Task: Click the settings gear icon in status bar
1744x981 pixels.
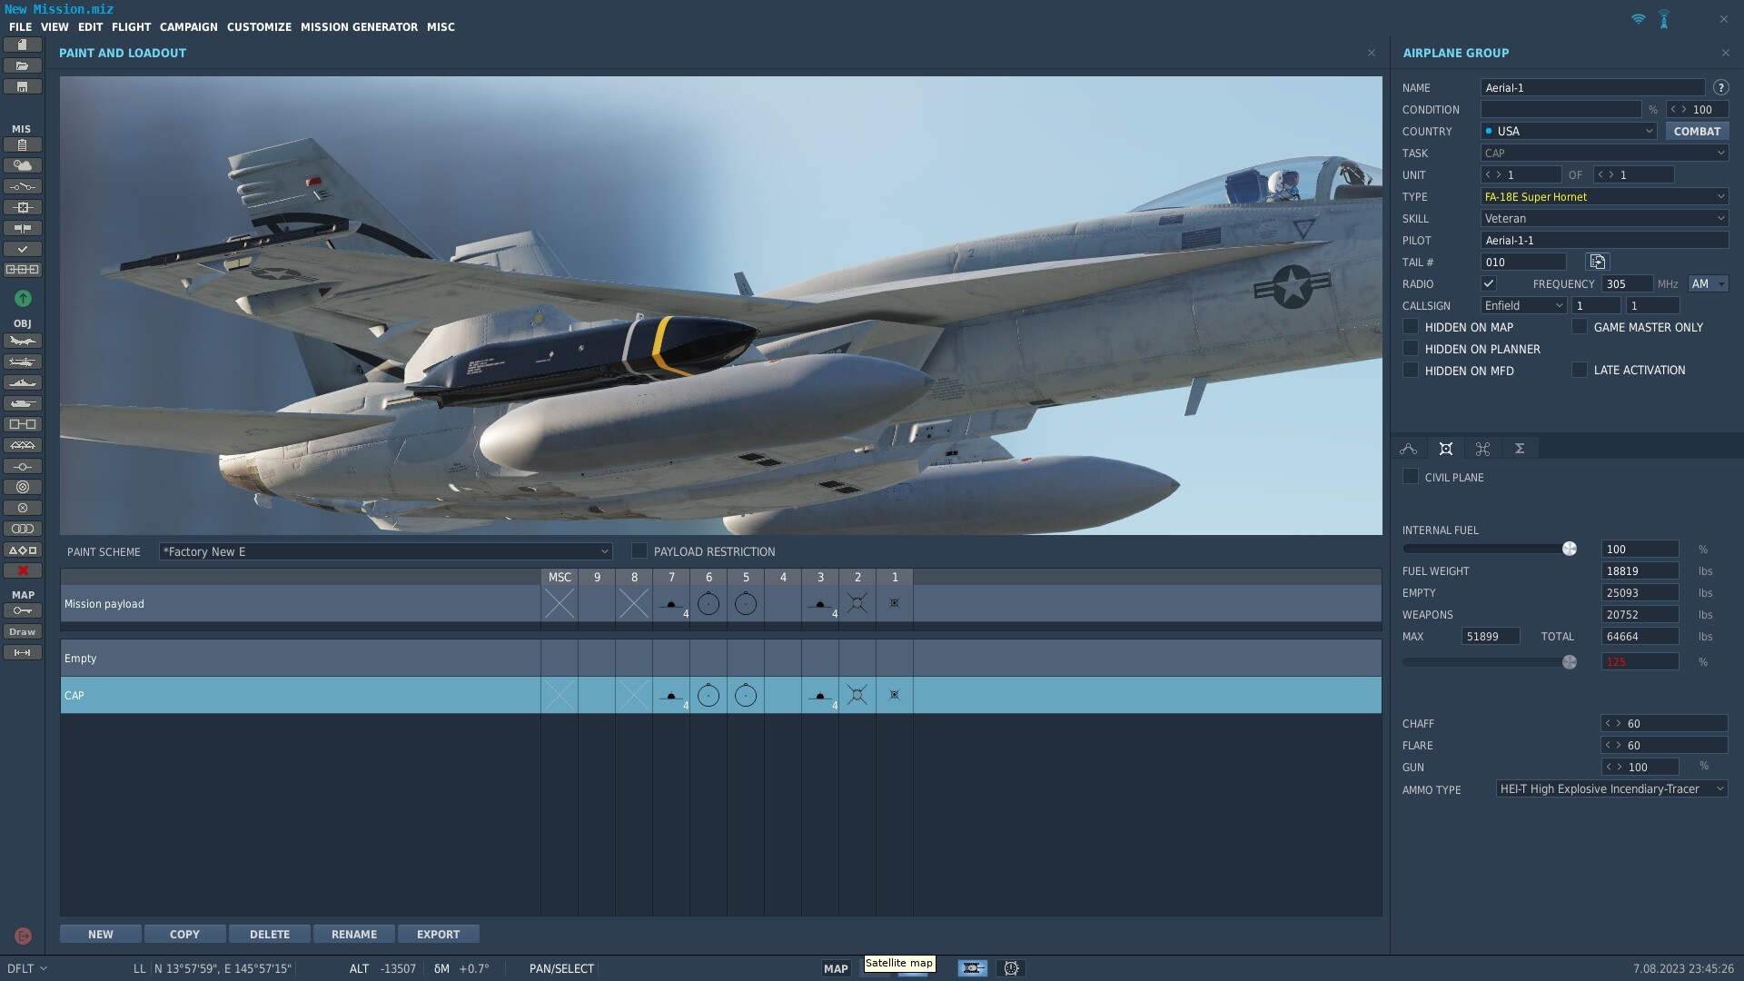Action: [1011, 968]
